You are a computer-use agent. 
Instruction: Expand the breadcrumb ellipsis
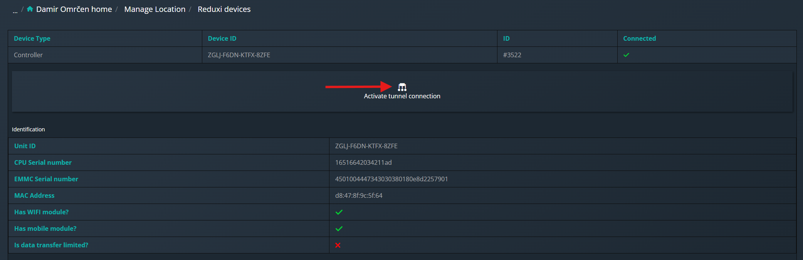[x=15, y=11]
